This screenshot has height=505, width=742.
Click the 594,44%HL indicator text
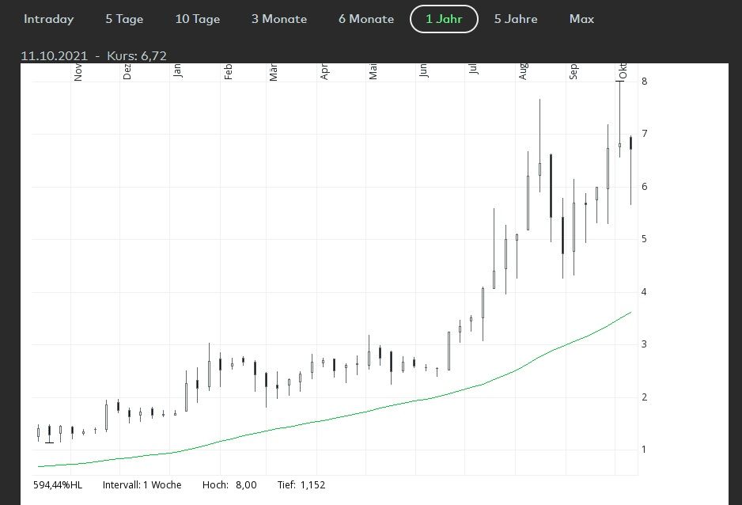pos(58,484)
